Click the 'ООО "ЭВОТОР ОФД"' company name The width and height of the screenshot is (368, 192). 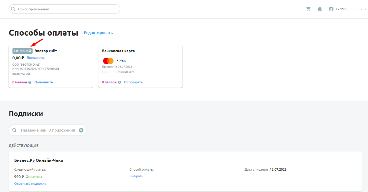(26, 64)
